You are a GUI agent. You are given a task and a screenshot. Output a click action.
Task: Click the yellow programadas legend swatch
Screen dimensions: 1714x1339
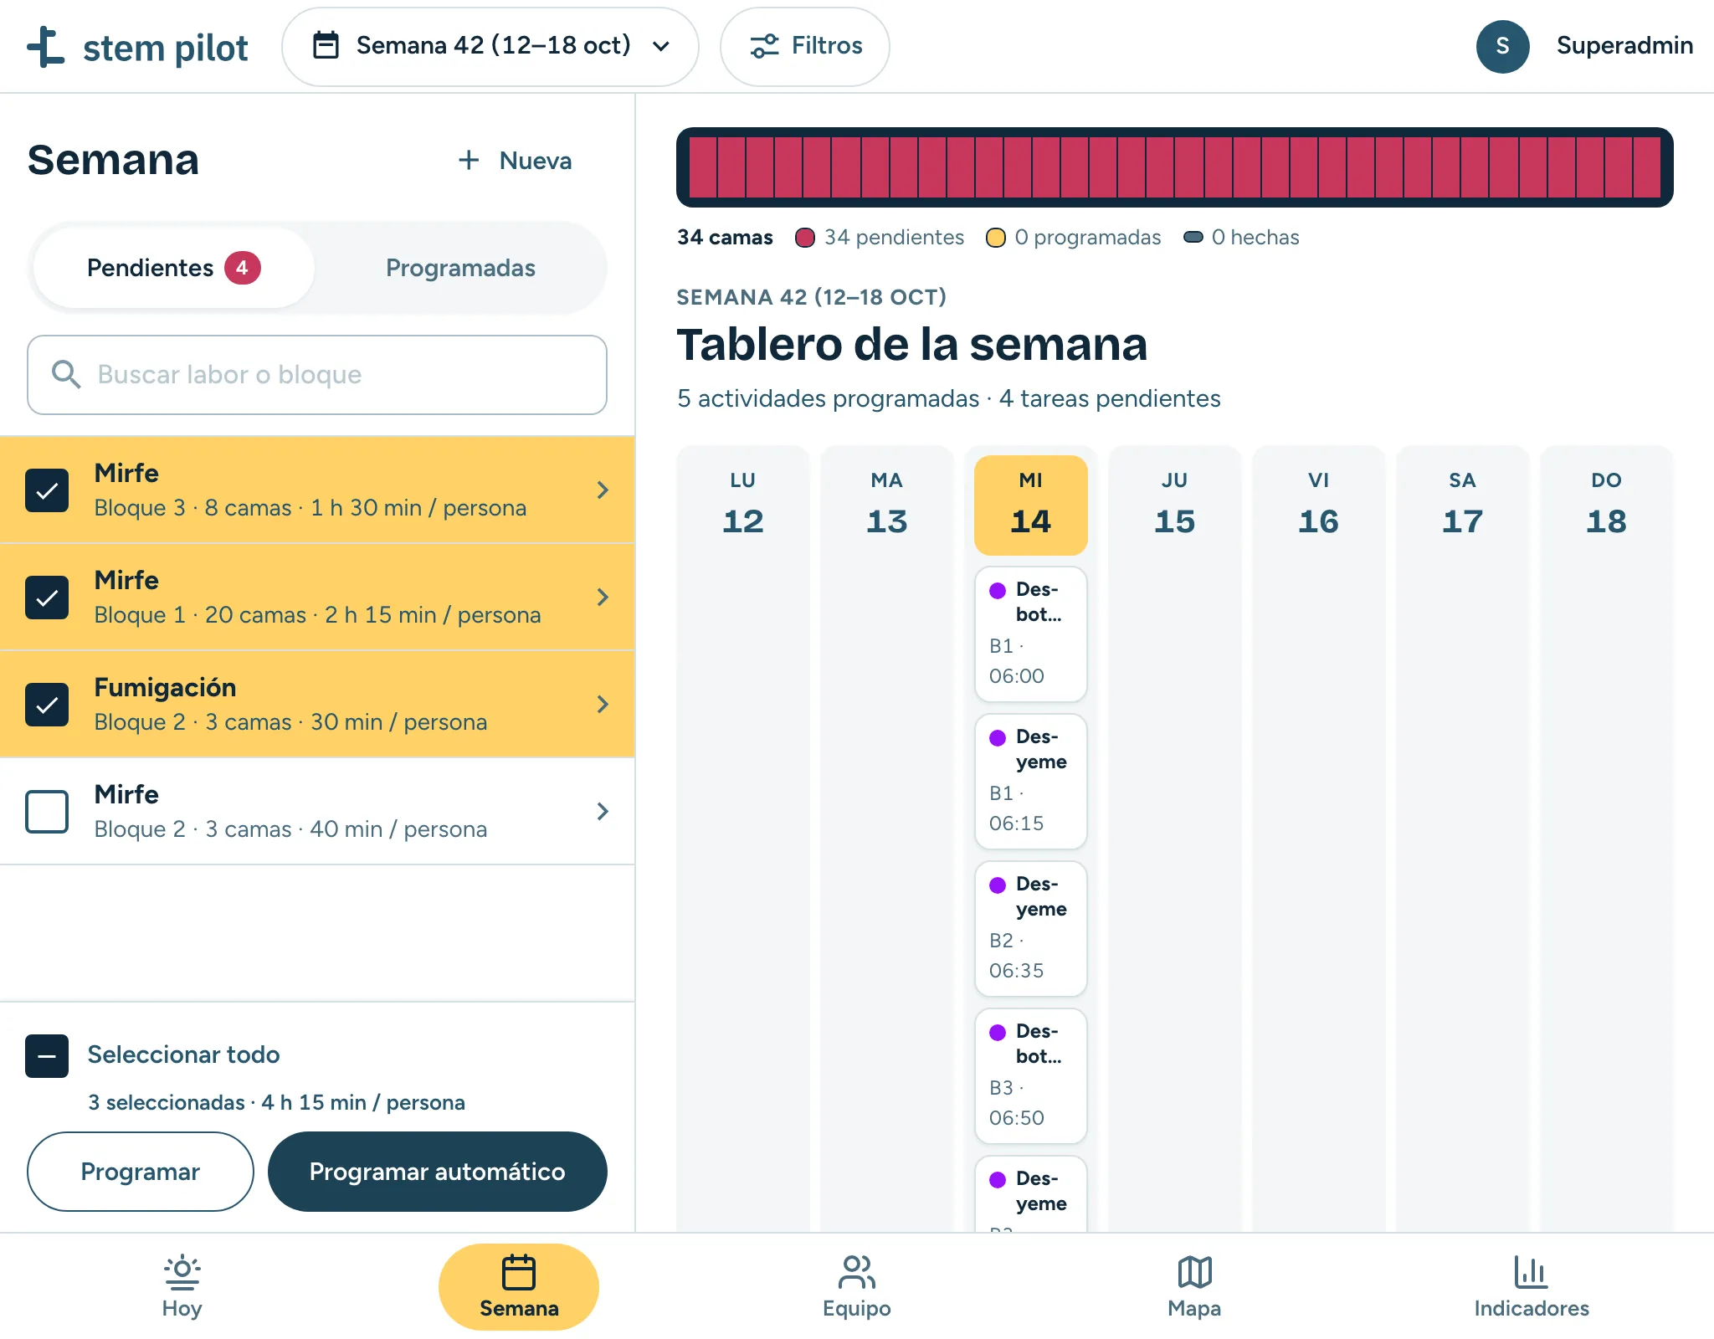[x=996, y=238]
